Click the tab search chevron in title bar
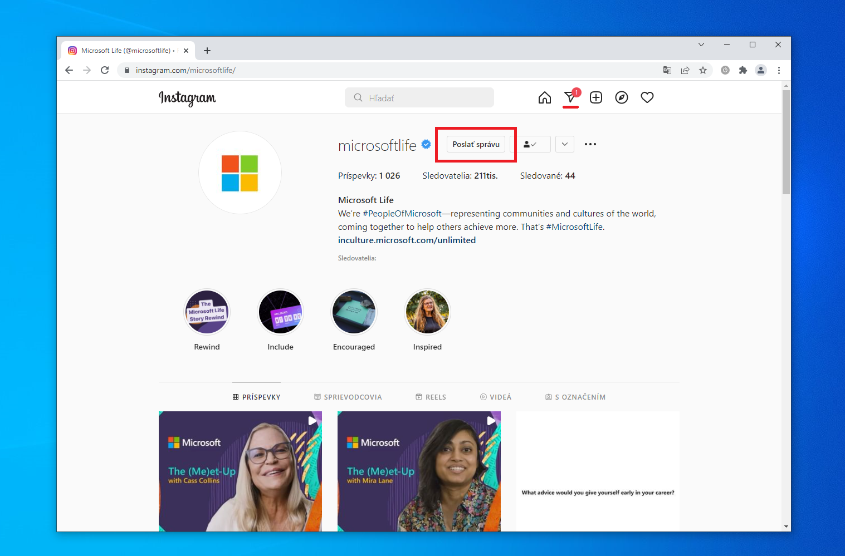This screenshot has width=845, height=556. 701,45
